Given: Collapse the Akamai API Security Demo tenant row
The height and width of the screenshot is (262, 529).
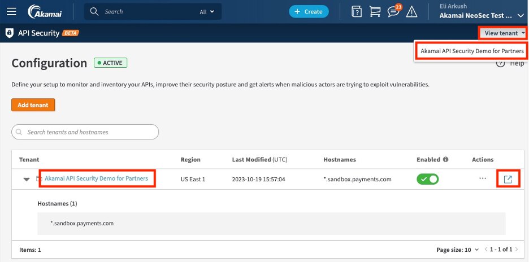Looking at the screenshot, I should point(27,180).
